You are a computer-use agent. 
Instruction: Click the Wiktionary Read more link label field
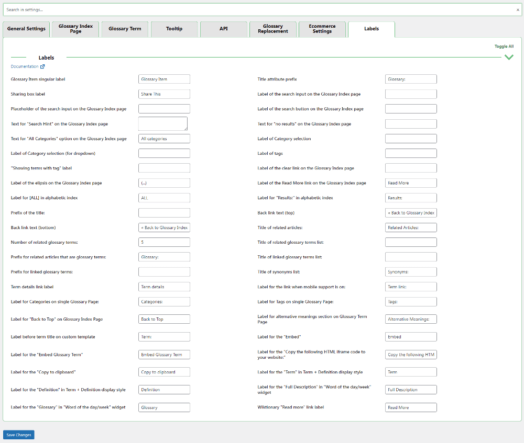pos(410,407)
